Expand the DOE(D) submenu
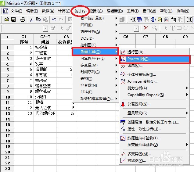194x172 pixels. 95,38
